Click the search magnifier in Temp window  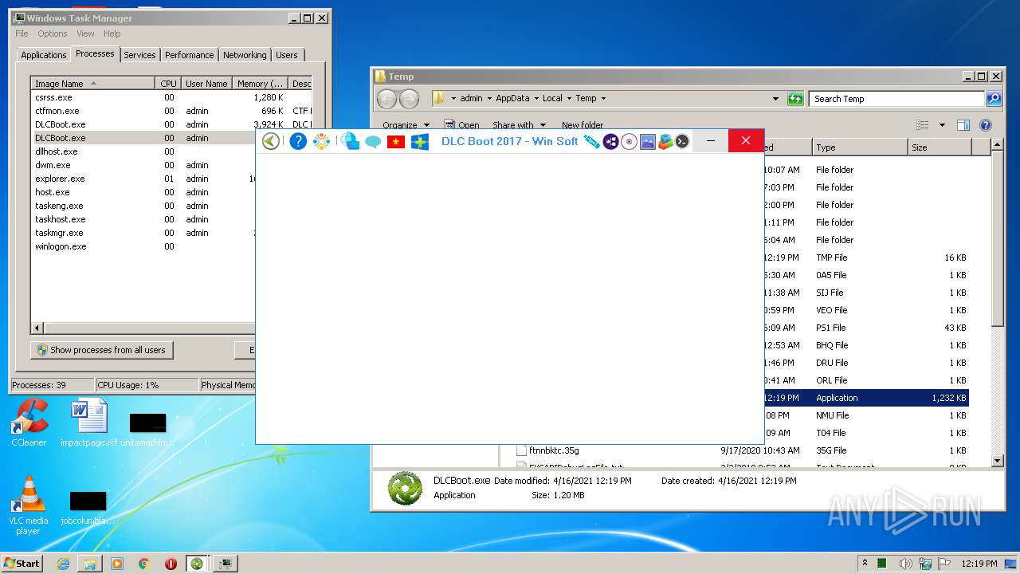point(993,99)
